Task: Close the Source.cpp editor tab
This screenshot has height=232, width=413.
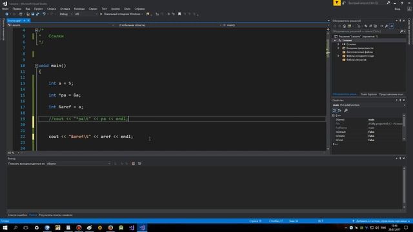Action: pyautogui.click(x=28, y=21)
